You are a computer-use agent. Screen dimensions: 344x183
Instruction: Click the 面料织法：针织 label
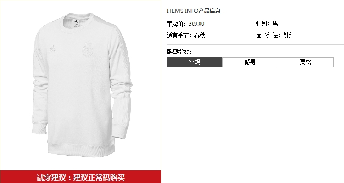(x=275, y=35)
